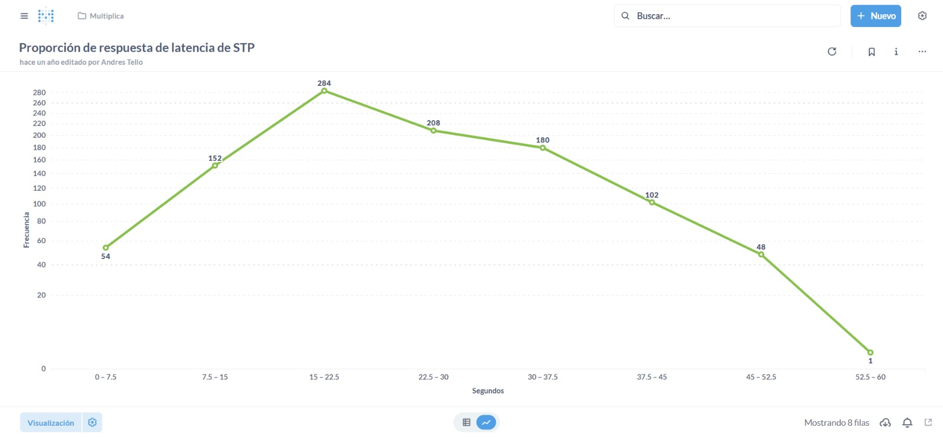Click the Visualización button
Image resolution: width=943 pixels, height=437 pixels.
click(51, 422)
